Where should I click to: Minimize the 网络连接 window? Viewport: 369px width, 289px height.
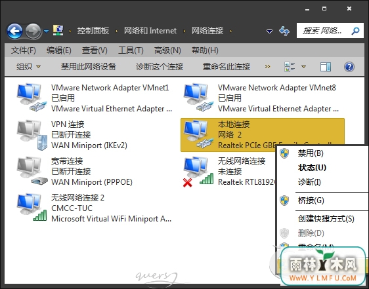[307, 9]
